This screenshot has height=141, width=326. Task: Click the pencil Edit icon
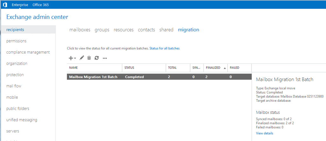pyautogui.click(x=82, y=58)
